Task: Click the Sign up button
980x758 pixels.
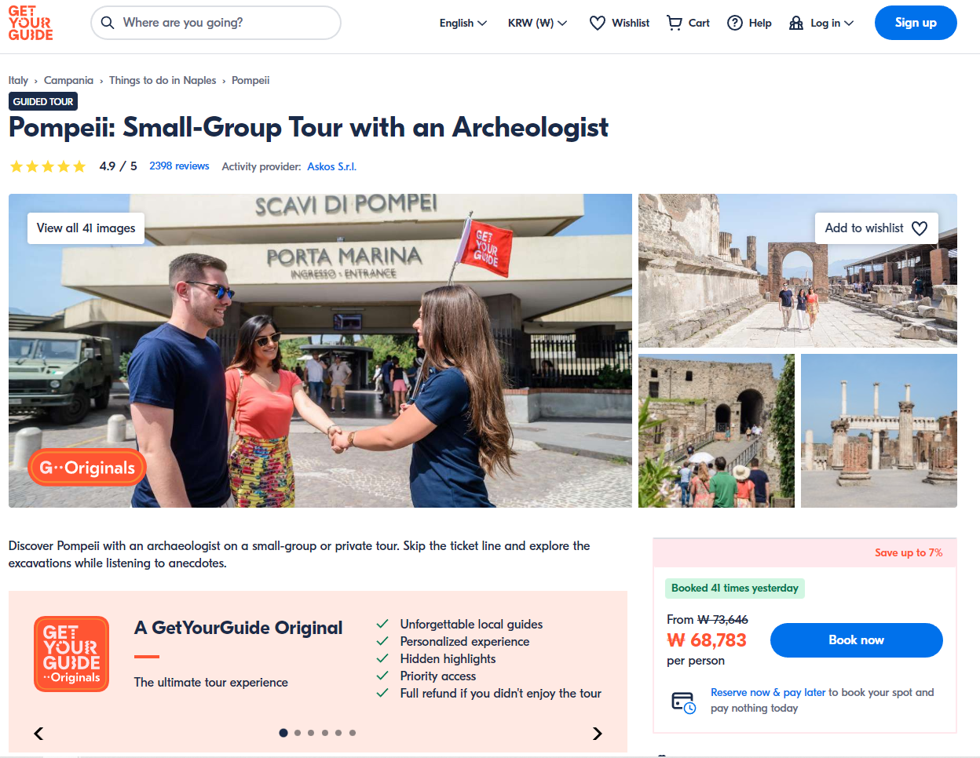Action: click(x=916, y=23)
